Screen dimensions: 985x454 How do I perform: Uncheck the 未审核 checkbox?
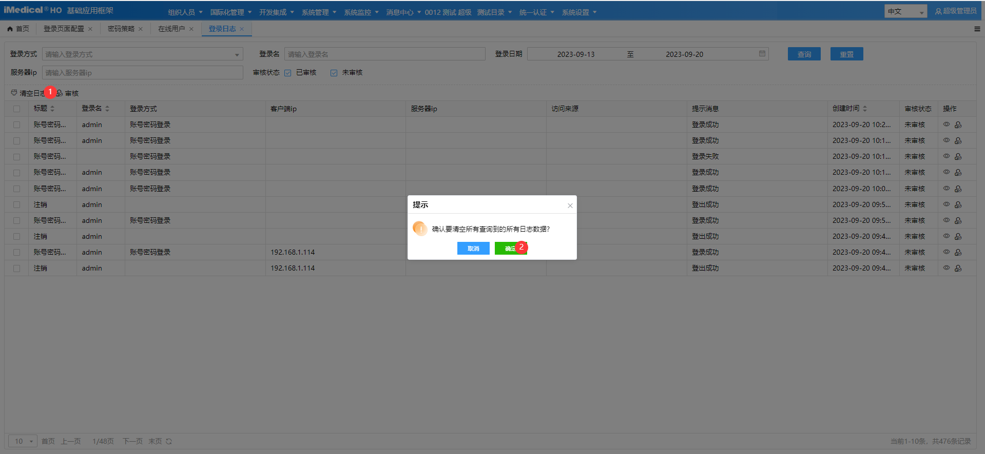[x=334, y=73]
